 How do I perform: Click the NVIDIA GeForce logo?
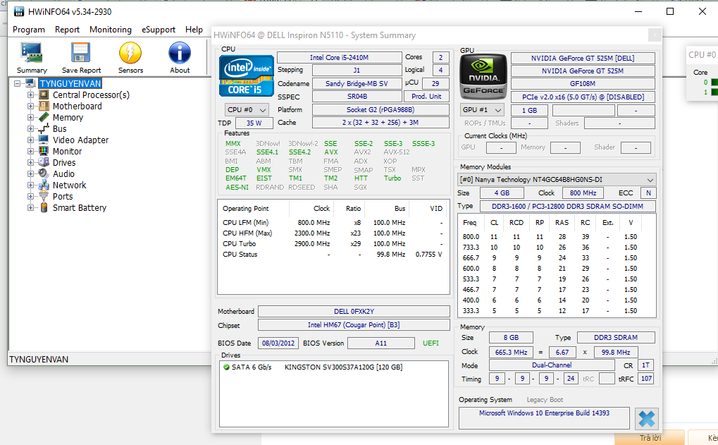(483, 77)
